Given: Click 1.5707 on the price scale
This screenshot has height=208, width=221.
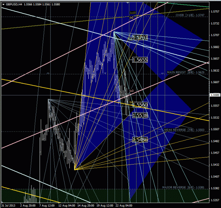Looking at the screenshot, I should point(215,35).
